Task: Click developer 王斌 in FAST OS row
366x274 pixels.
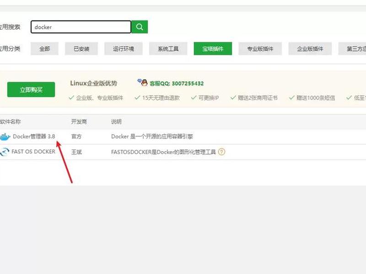Action: [76, 152]
